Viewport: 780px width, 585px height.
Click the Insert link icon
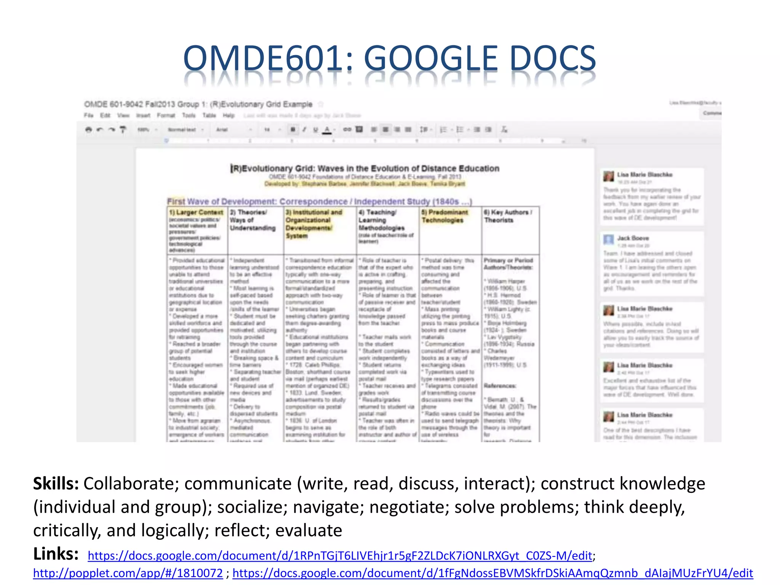click(347, 129)
